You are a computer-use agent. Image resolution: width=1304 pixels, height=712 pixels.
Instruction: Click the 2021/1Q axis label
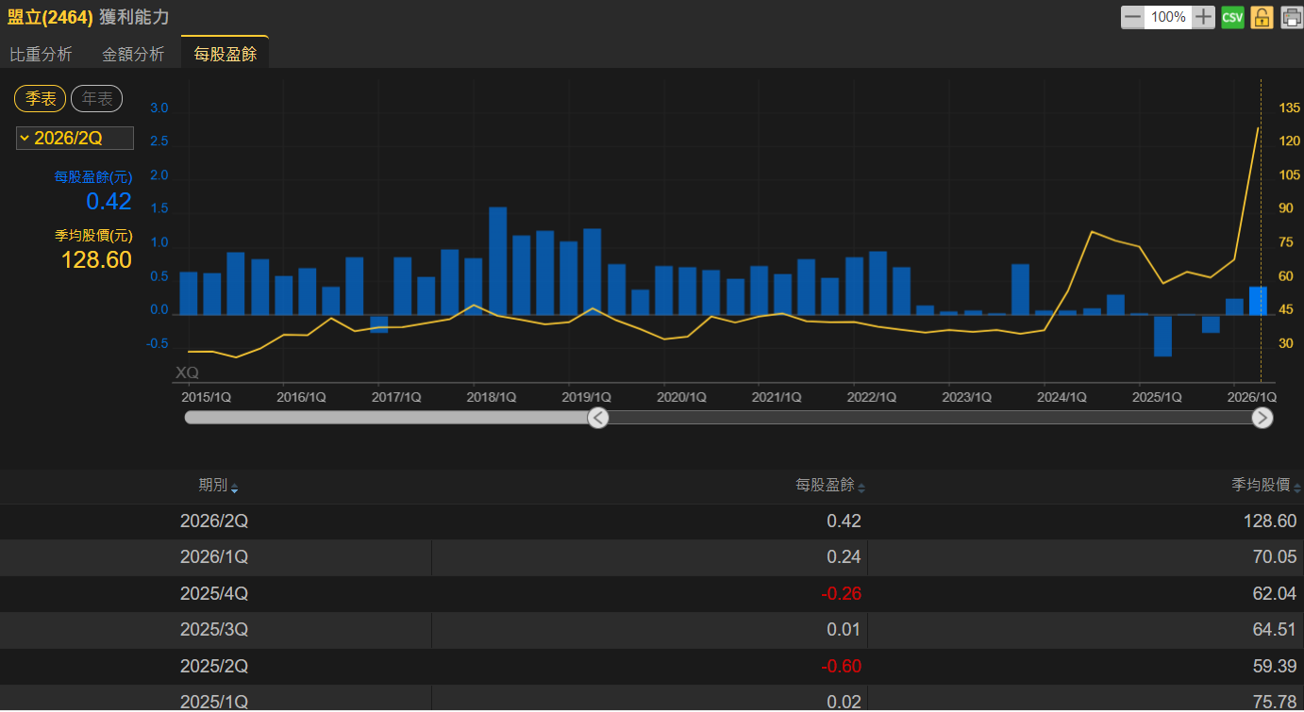(x=777, y=397)
